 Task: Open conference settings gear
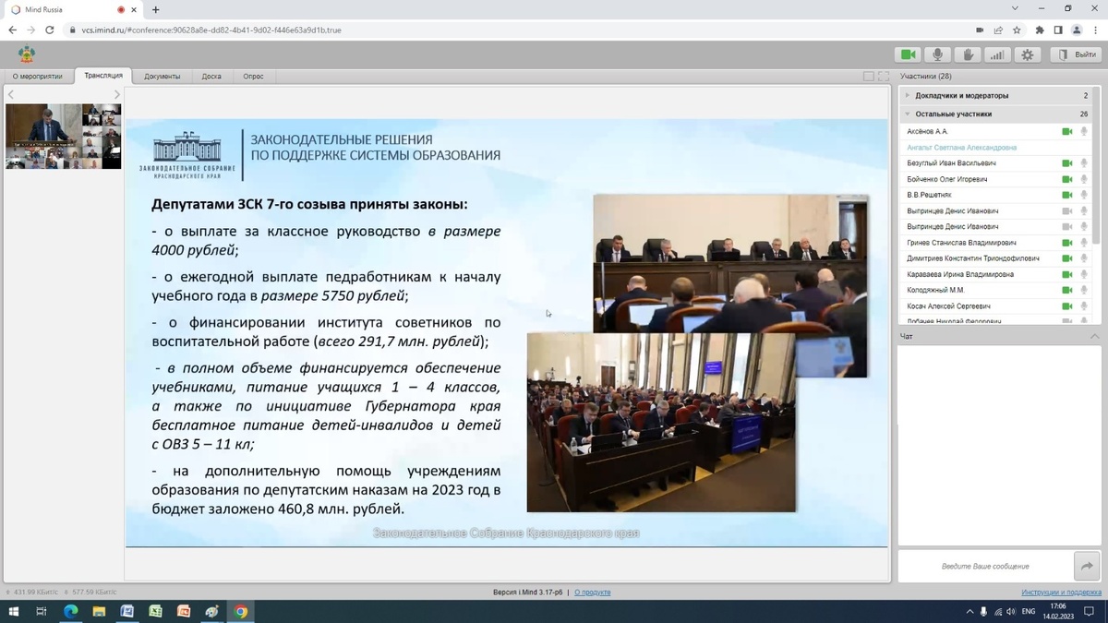pyautogui.click(x=1028, y=54)
